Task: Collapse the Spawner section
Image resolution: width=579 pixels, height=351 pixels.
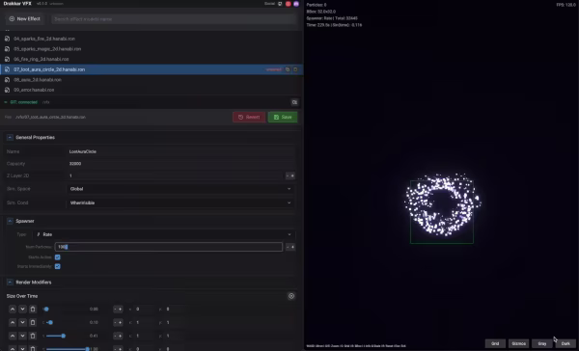Action: (10, 221)
